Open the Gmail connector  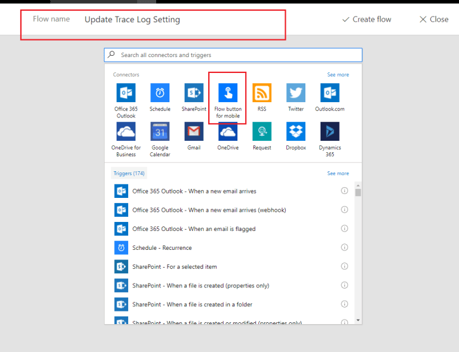pyautogui.click(x=194, y=132)
